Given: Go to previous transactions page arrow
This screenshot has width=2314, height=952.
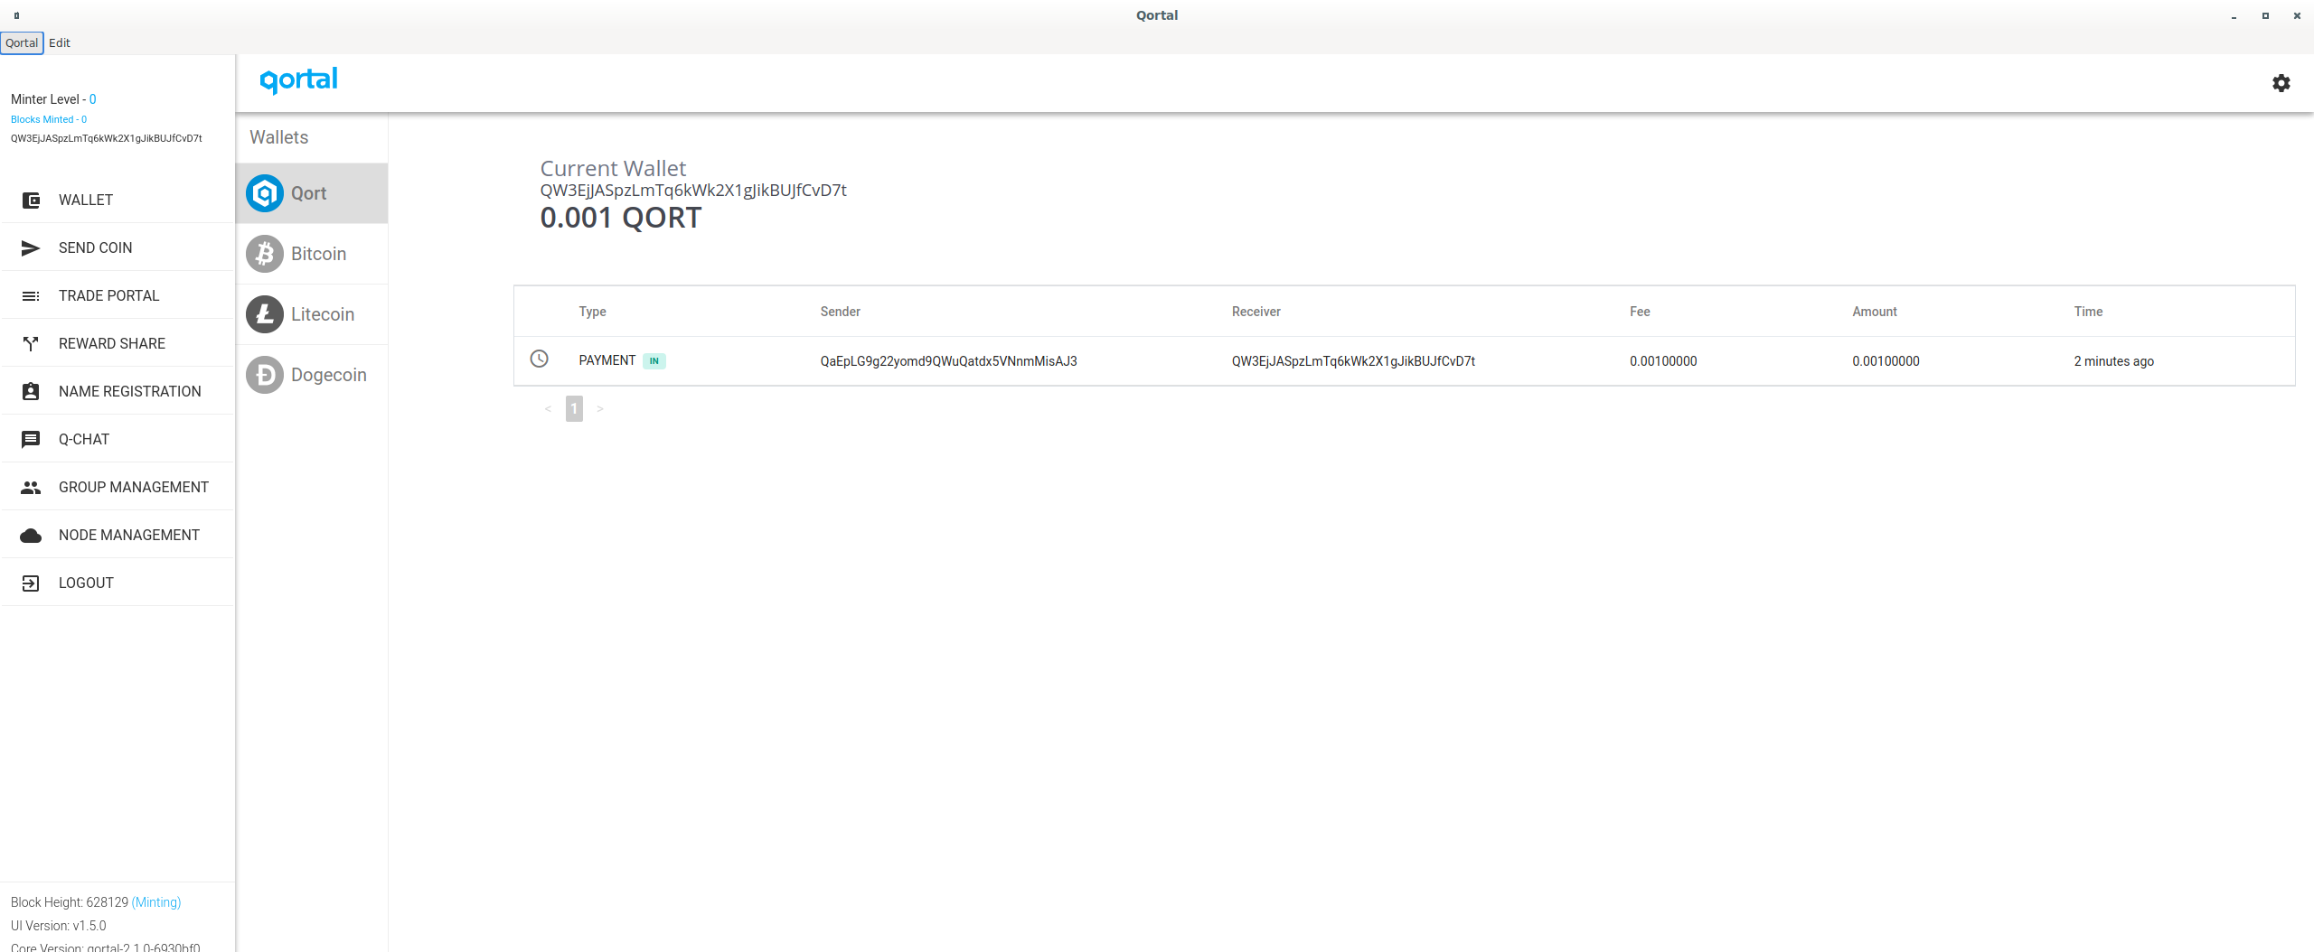Looking at the screenshot, I should tap(548, 409).
